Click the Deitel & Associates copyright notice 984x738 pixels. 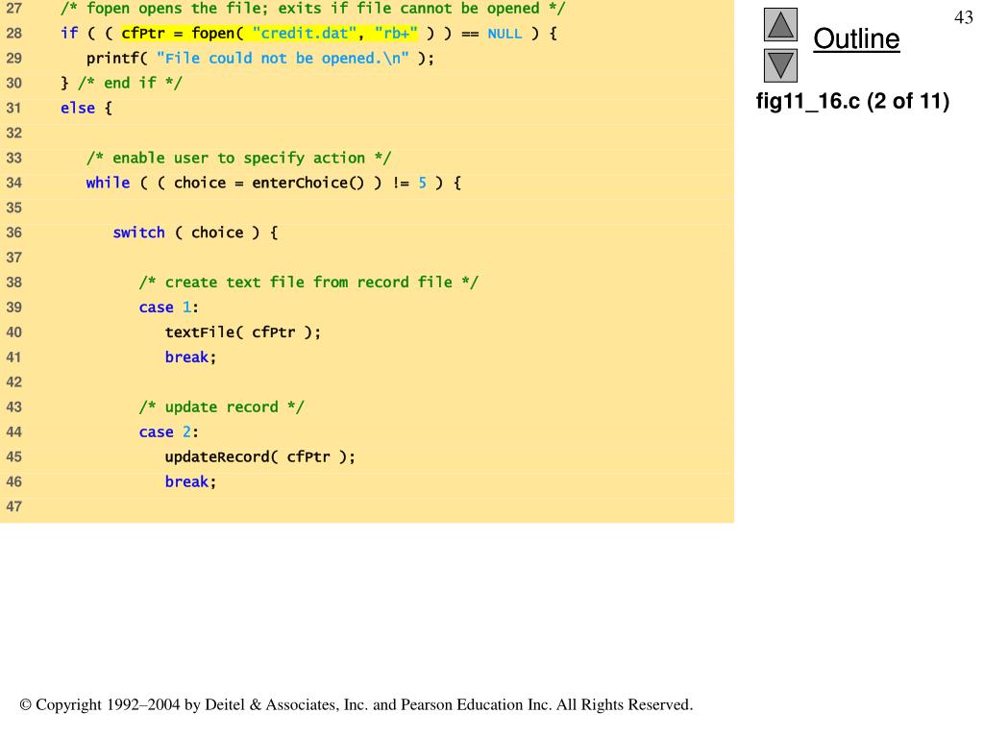coord(357,704)
